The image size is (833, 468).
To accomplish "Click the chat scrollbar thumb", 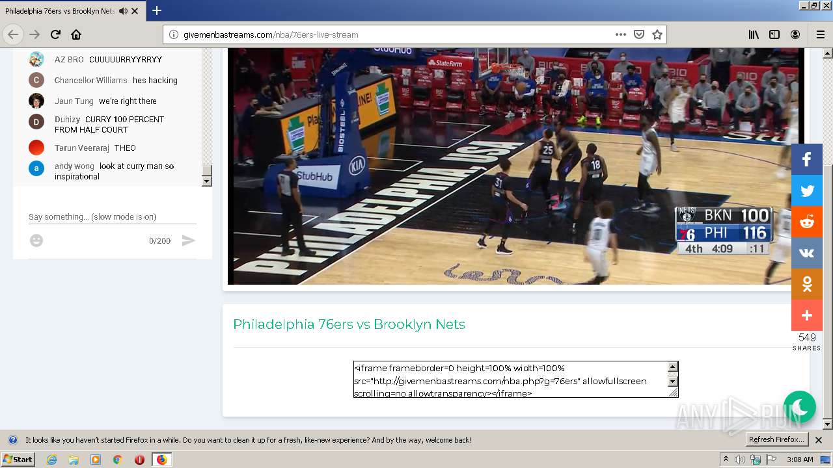I will [x=207, y=171].
